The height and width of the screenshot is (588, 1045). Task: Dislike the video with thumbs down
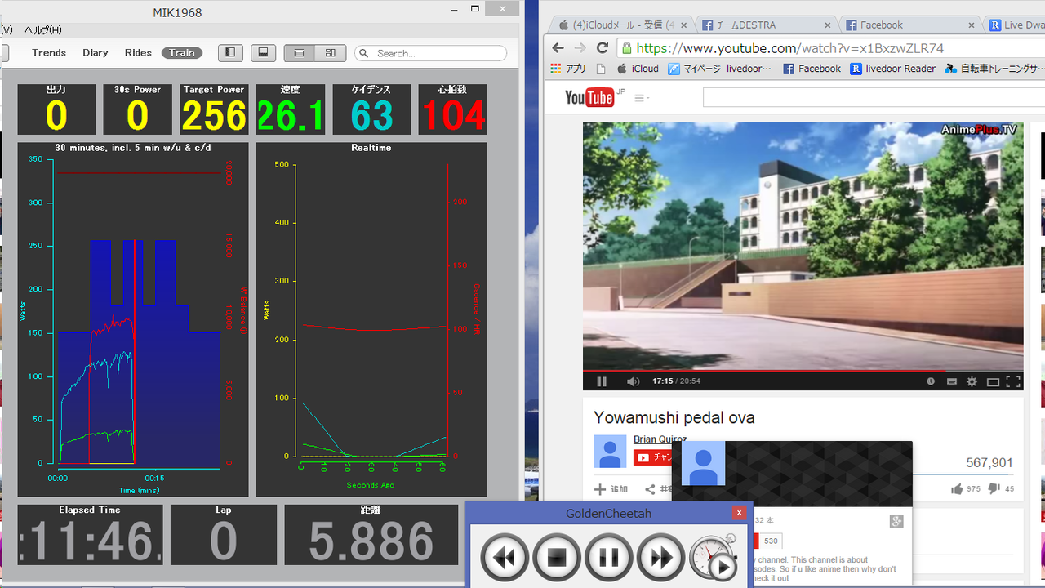click(x=994, y=489)
